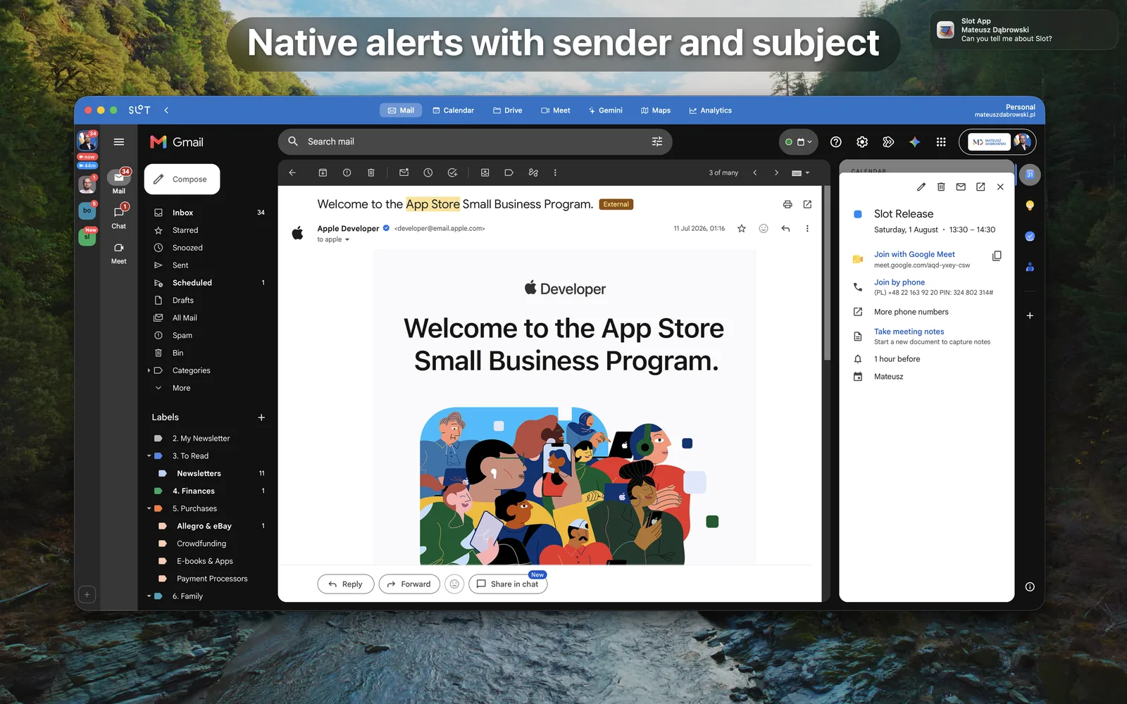Reply to the email with Reply button
The image size is (1127, 704).
tap(345, 584)
